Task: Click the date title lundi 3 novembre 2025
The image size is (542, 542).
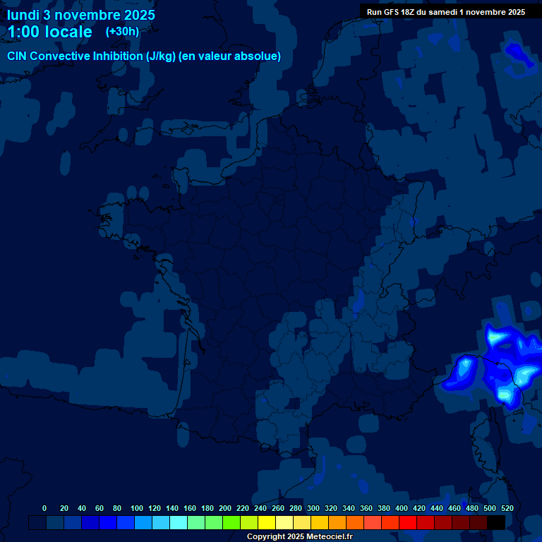Action: click(x=81, y=15)
